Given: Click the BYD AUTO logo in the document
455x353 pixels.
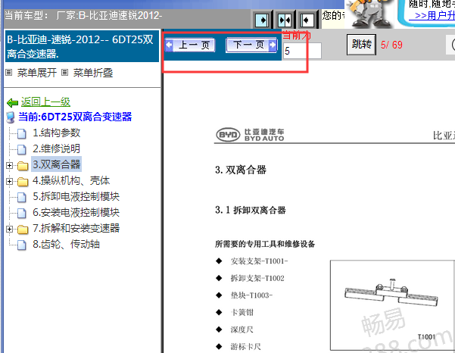Looking at the screenshot, I should pyautogui.click(x=250, y=135).
